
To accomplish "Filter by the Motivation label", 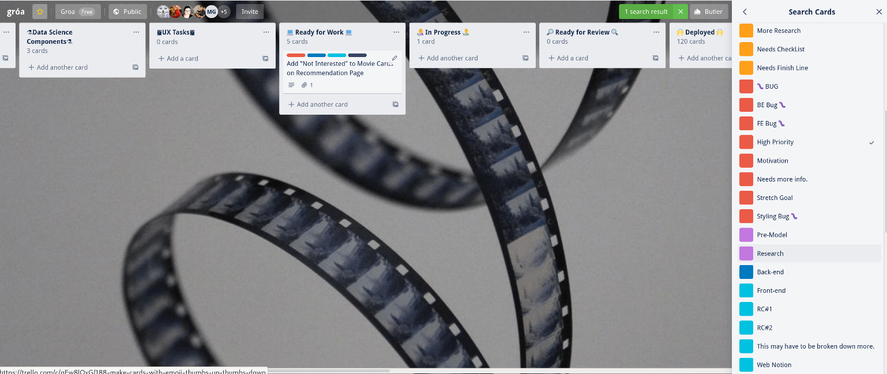I will (x=810, y=160).
